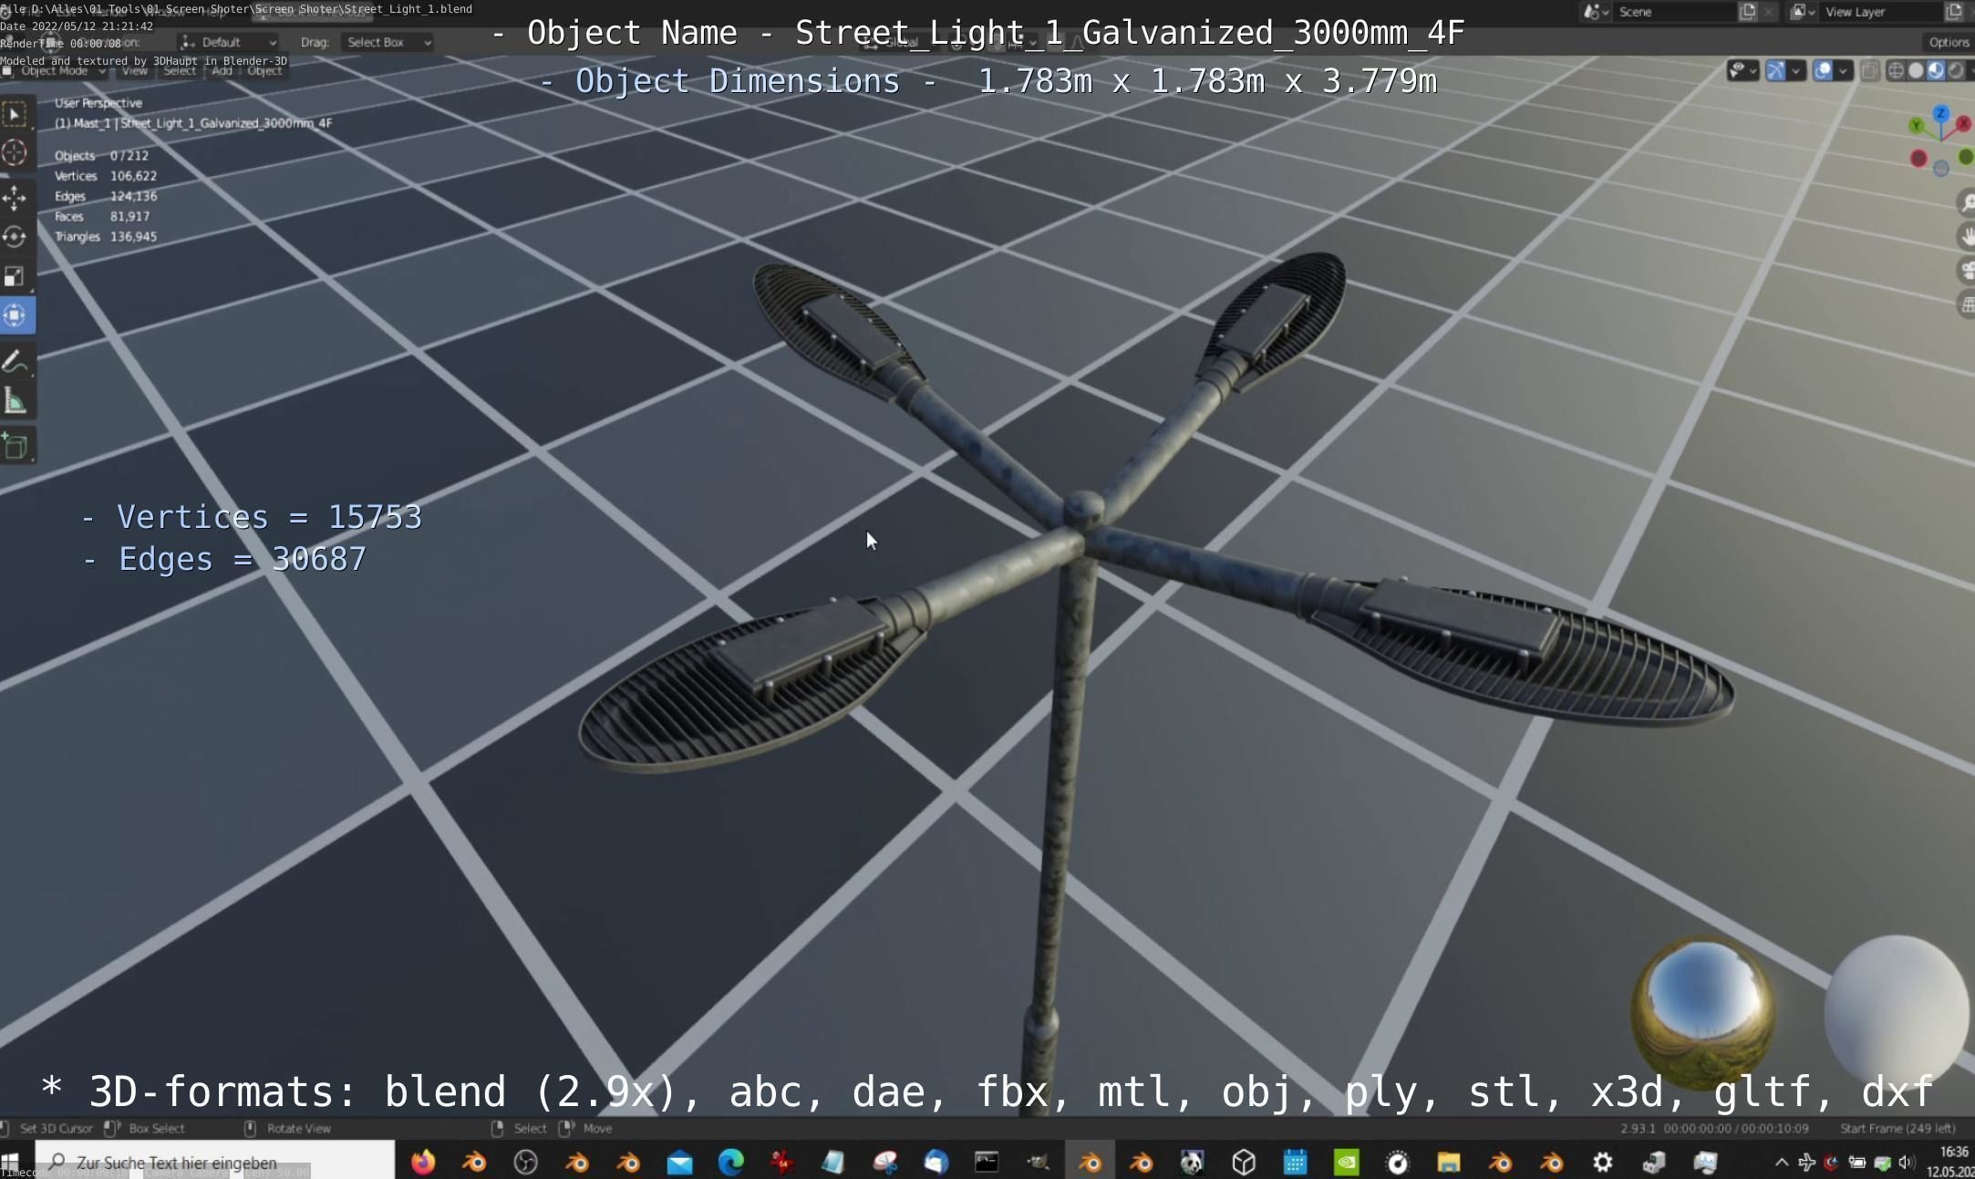The height and width of the screenshot is (1179, 1975).
Task: Open the View Layer browse dropdown icon
Action: click(1802, 12)
